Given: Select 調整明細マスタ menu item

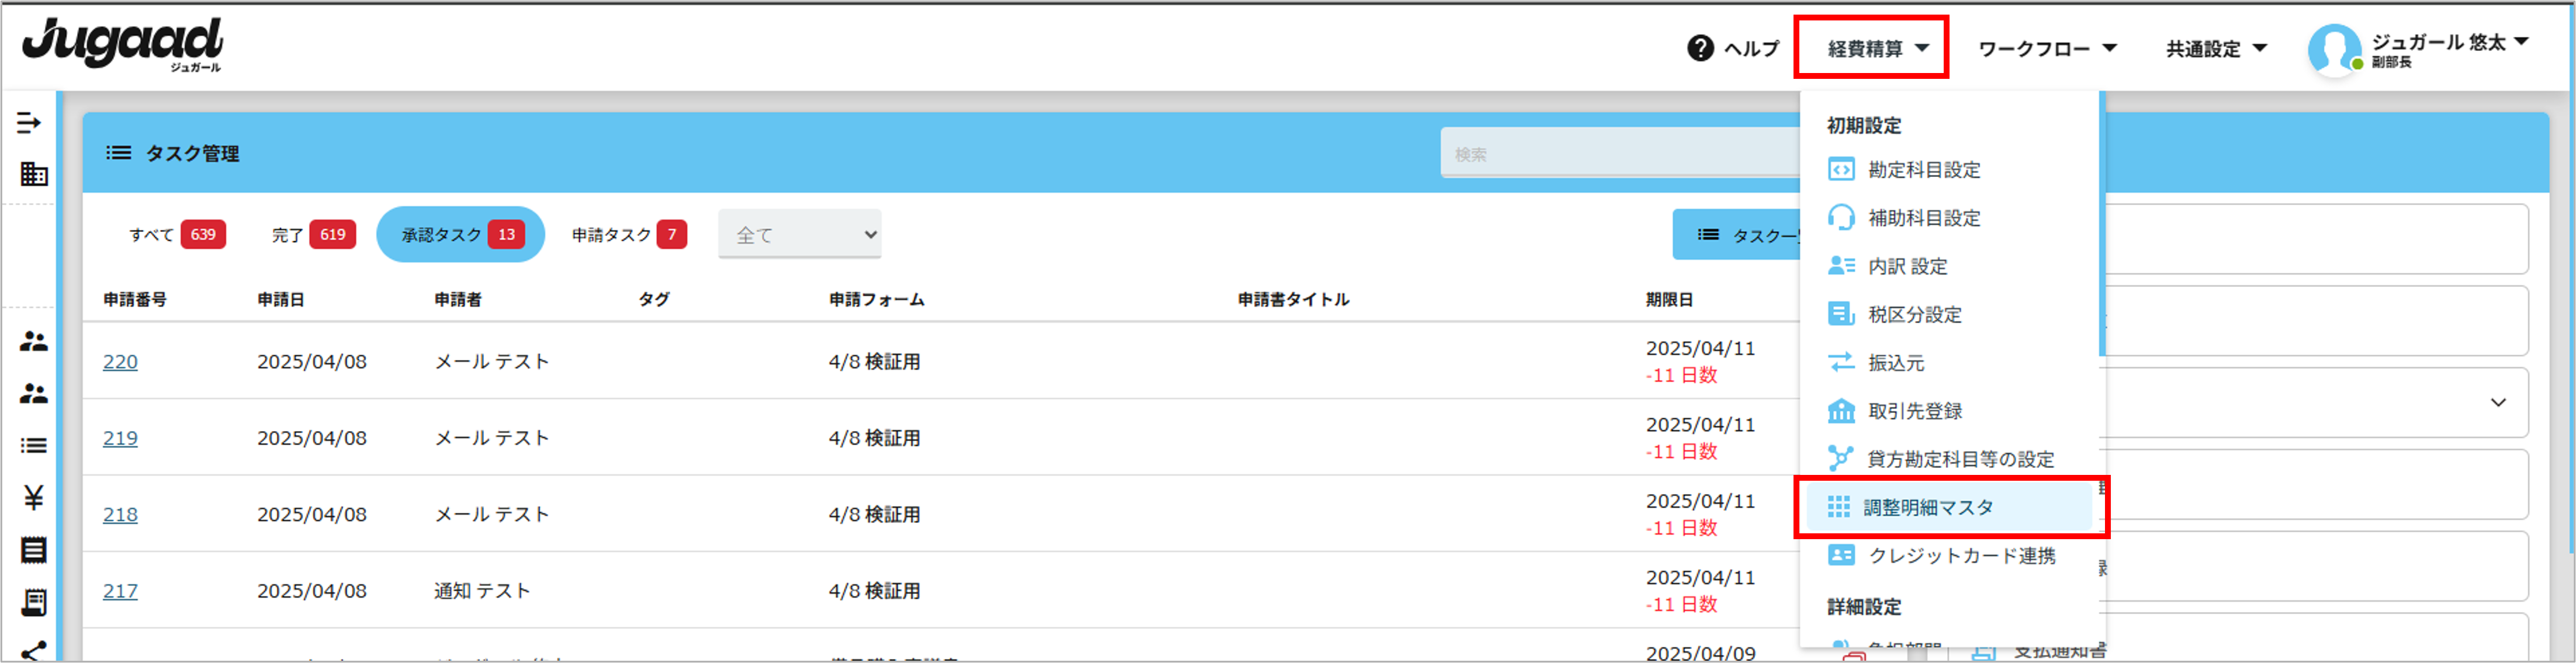Looking at the screenshot, I should 1927,507.
